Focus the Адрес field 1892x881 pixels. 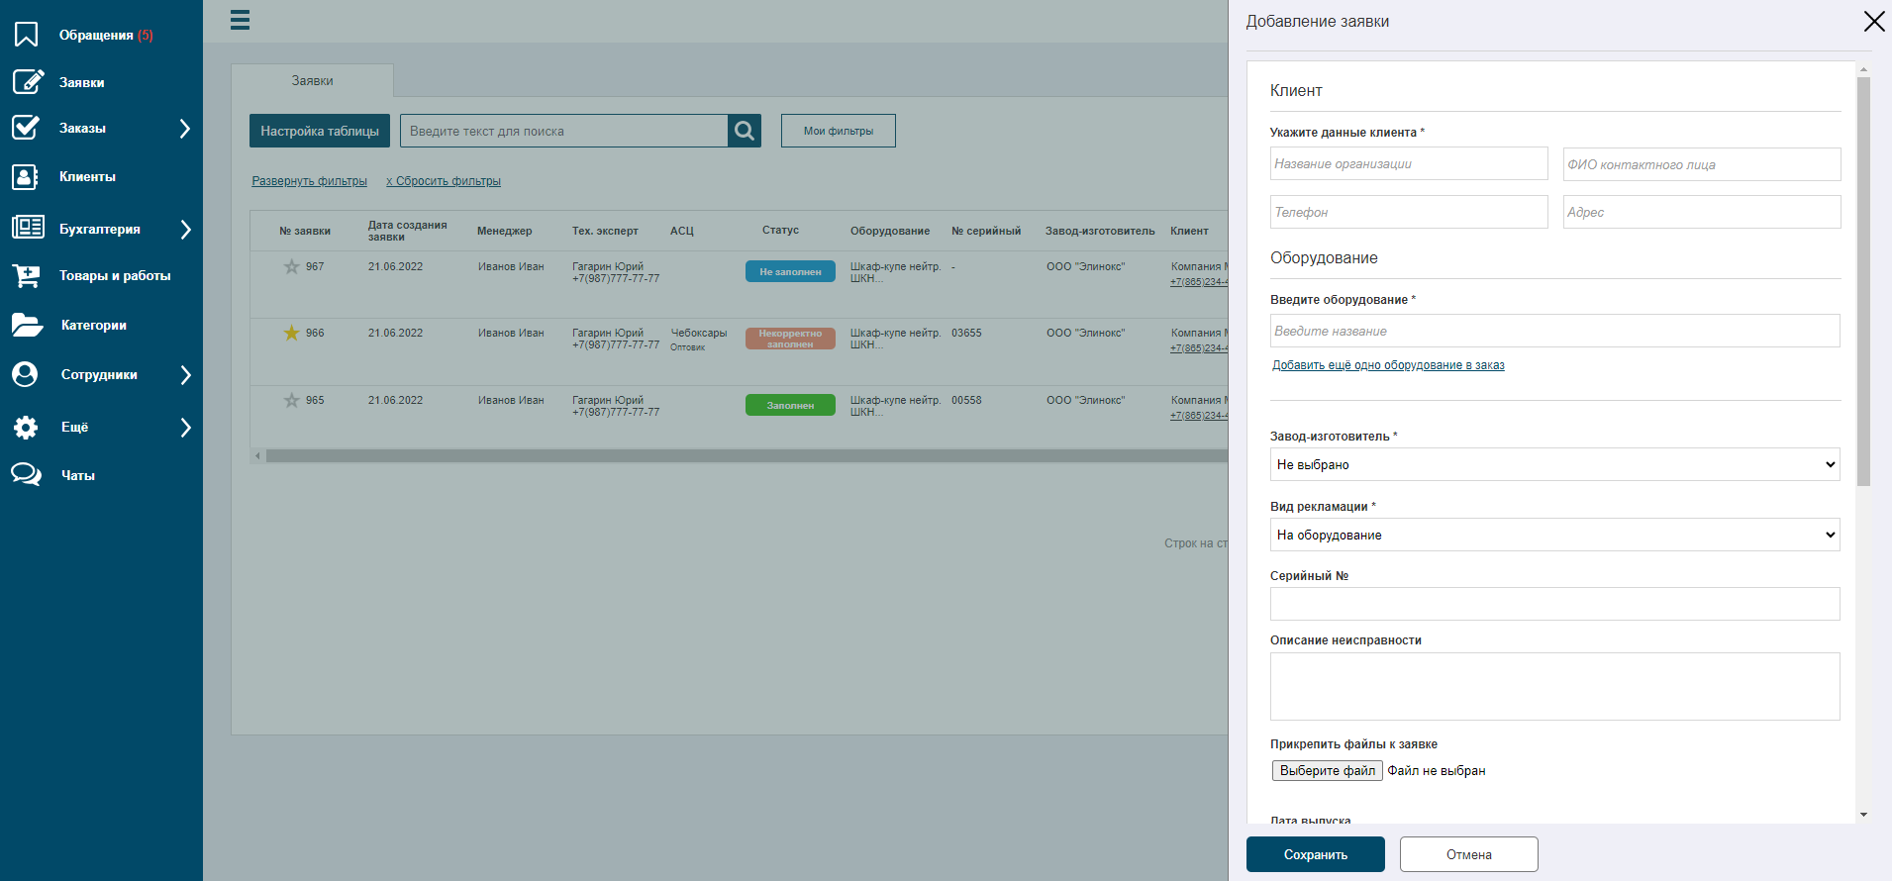tap(1702, 212)
